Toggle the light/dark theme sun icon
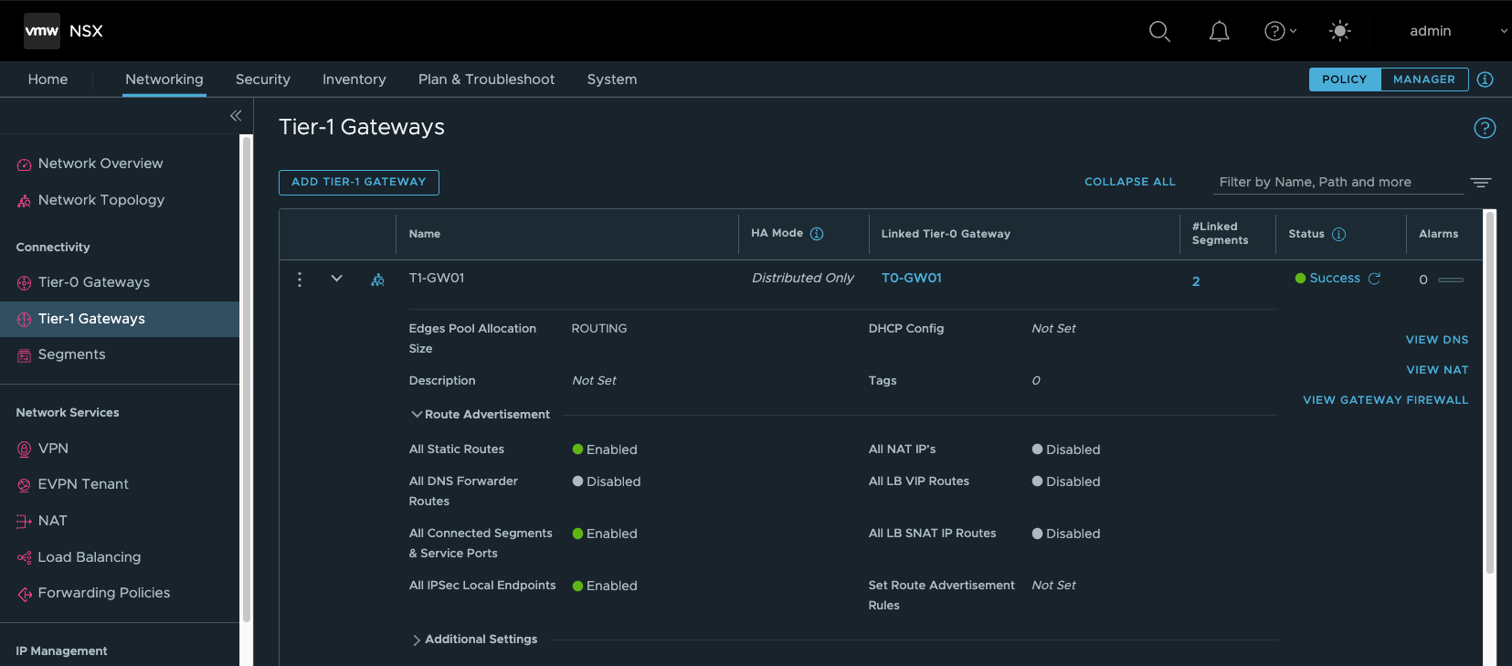1512x666 pixels. (x=1339, y=31)
